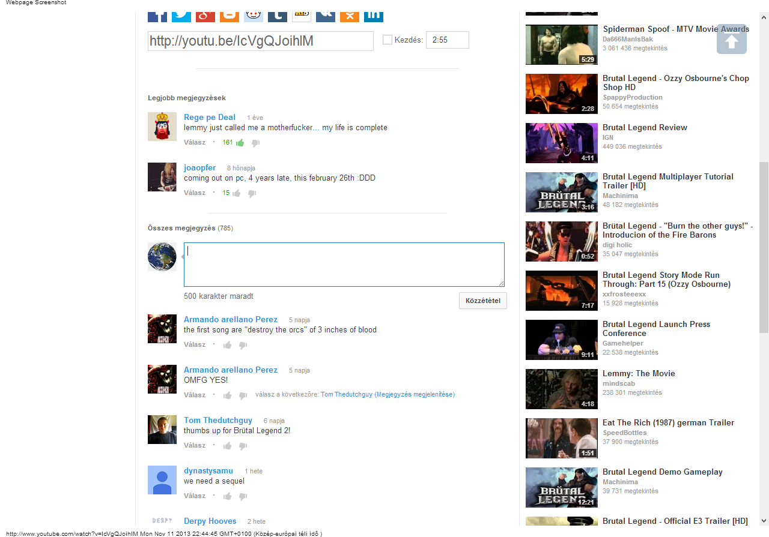Select the youtu.be share URL field
Screen dimensions: 769x537
[261, 41]
